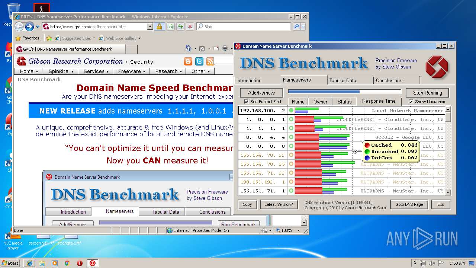Open Chrome from the taskbar
This screenshot has height=268, width=476.
(x=67, y=263)
